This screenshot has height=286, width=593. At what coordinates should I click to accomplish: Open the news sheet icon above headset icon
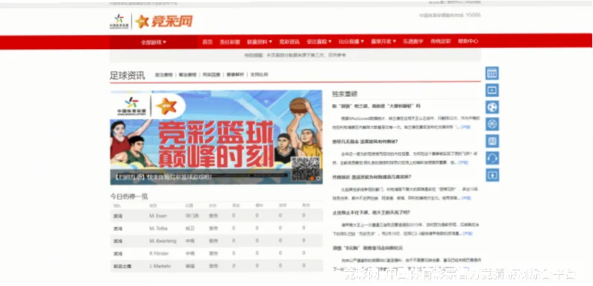[492, 141]
